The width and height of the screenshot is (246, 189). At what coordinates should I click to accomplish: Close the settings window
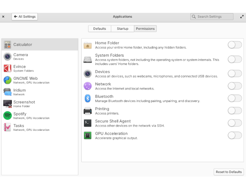tap(3, 17)
